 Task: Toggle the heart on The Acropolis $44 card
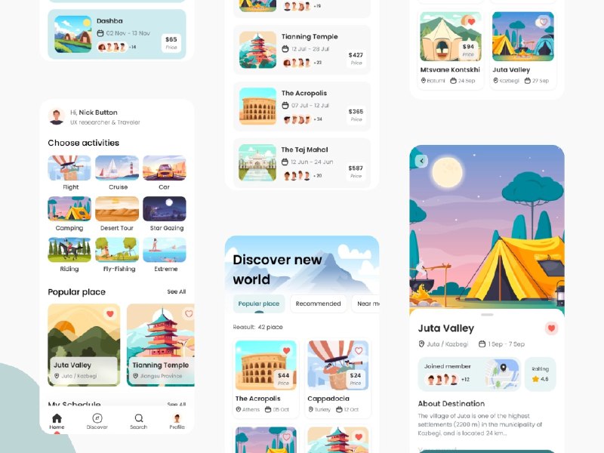286,350
